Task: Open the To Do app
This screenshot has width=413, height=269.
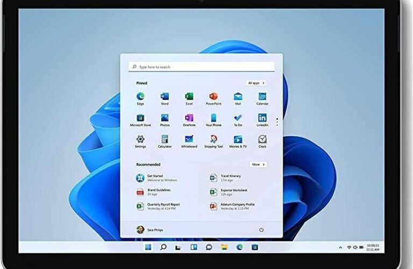Action: tap(238, 120)
